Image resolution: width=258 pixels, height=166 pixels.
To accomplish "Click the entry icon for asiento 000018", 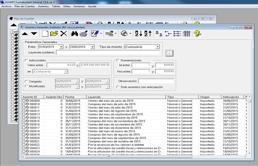I will 27,131.
